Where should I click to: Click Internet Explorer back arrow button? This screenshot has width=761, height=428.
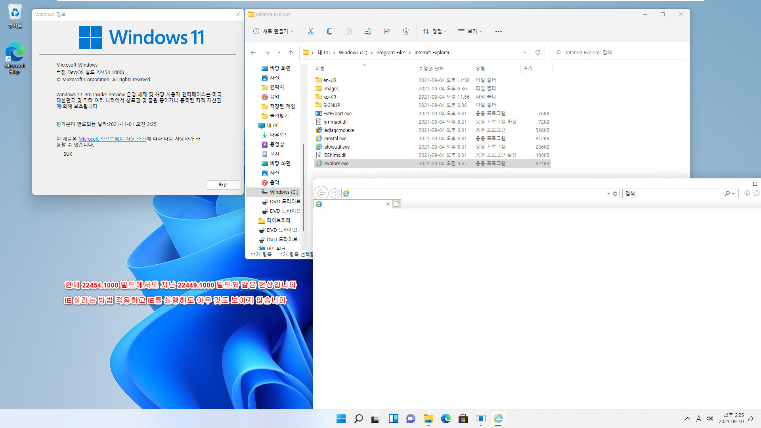(x=321, y=193)
